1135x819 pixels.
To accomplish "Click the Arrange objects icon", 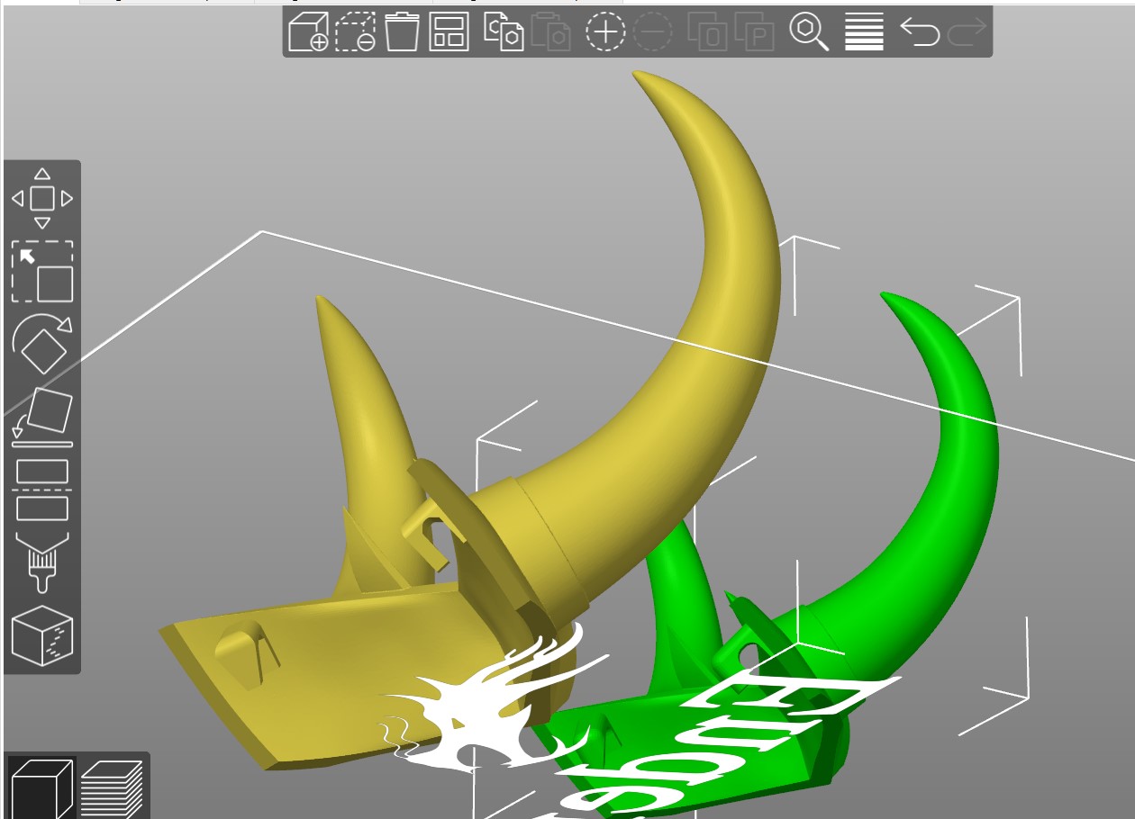I will click(449, 32).
